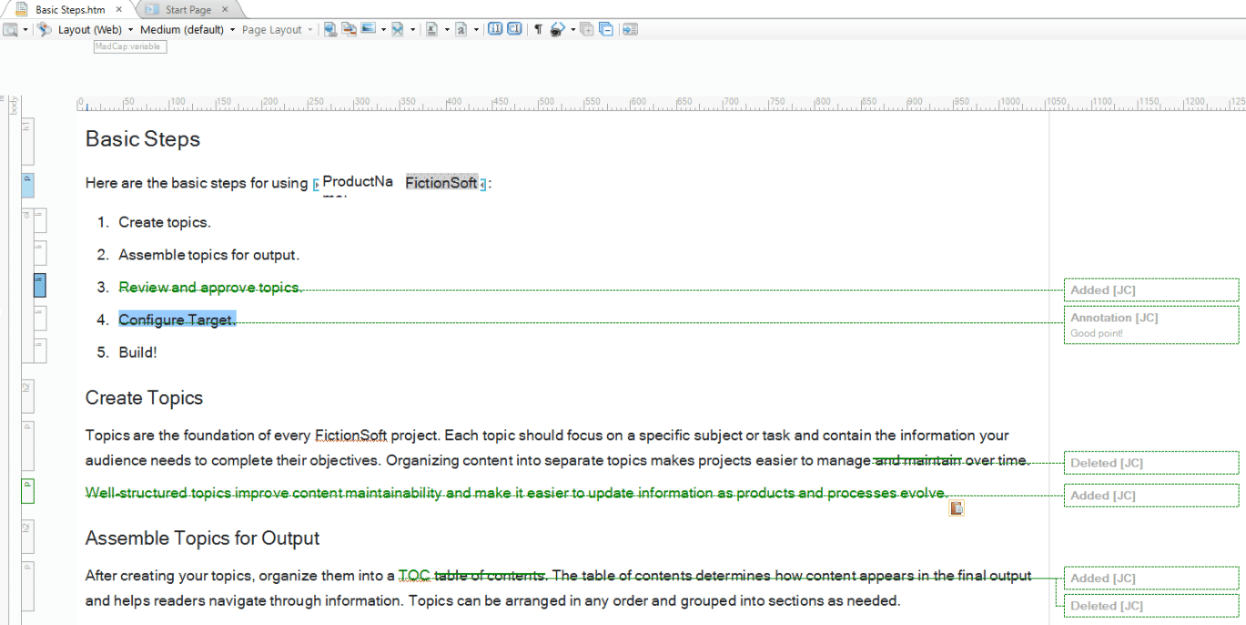Switch to the Start Page tab
The width and height of the screenshot is (1246, 625).
tap(188, 10)
